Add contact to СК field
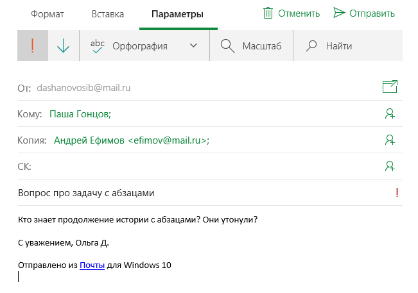Image resolution: width=418 pixels, height=293 pixels. 390,166
